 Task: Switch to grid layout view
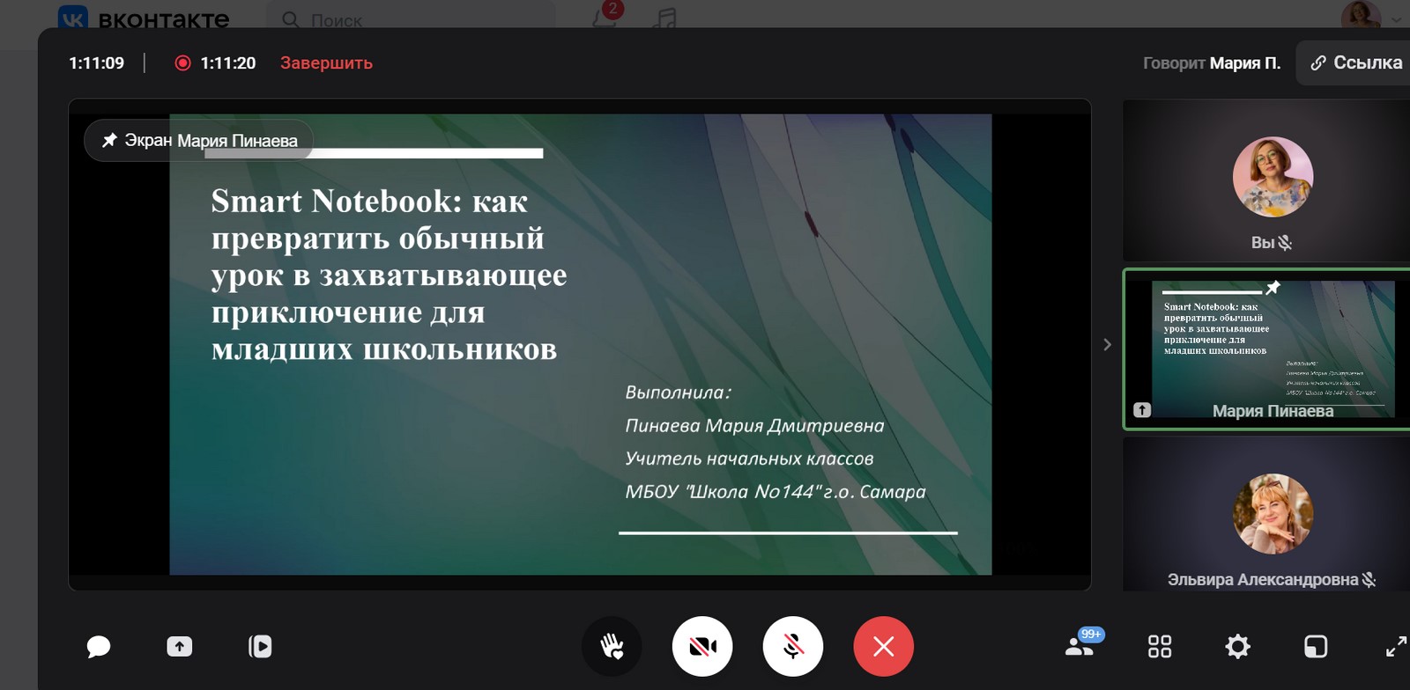[x=1160, y=647]
